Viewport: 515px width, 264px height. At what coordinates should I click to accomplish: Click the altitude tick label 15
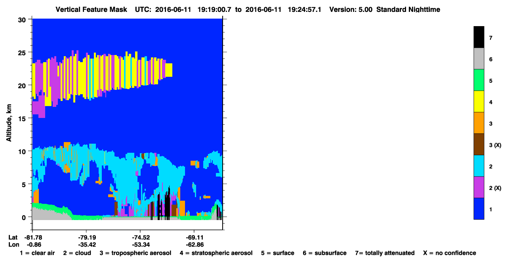(23, 118)
